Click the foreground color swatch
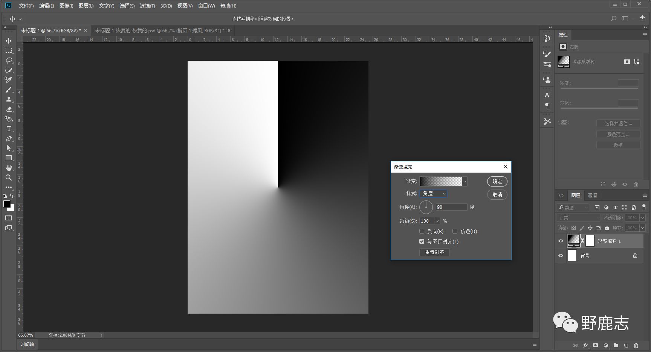Screen dimensions: 651x352 click(x=6, y=204)
